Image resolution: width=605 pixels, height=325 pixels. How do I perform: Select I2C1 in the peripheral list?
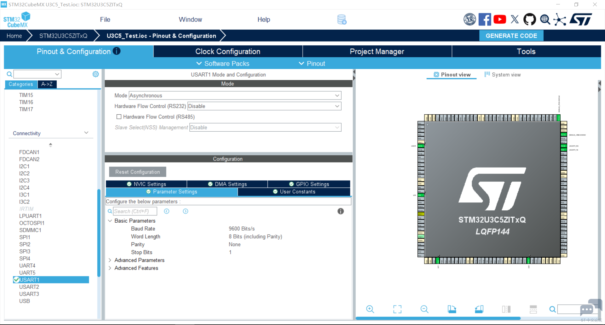click(24, 166)
